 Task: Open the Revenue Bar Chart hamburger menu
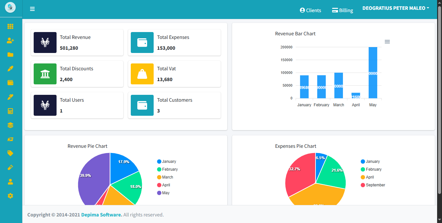[387, 42]
